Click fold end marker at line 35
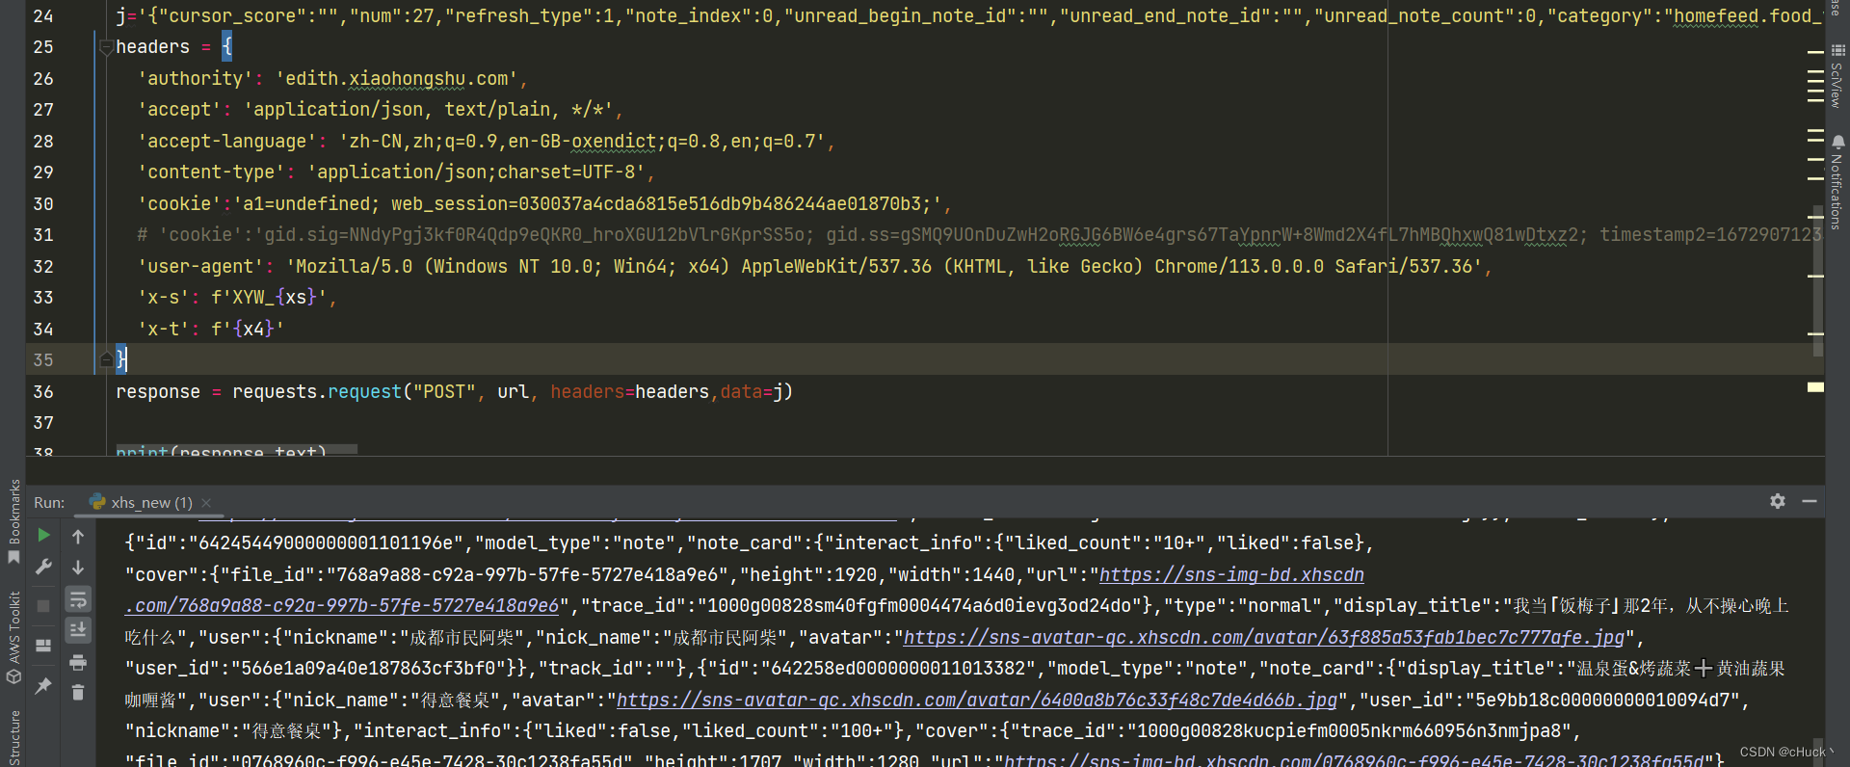This screenshot has width=1850, height=767. tap(106, 359)
